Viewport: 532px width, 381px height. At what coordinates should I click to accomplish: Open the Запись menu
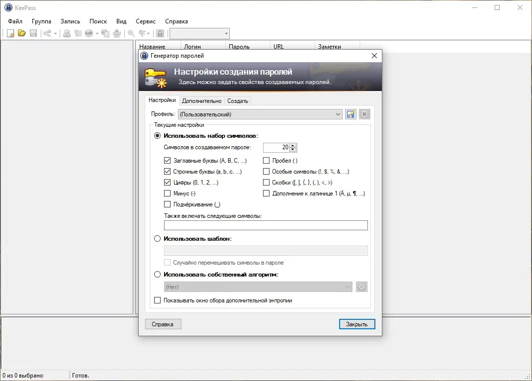pyautogui.click(x=70, y=21)
